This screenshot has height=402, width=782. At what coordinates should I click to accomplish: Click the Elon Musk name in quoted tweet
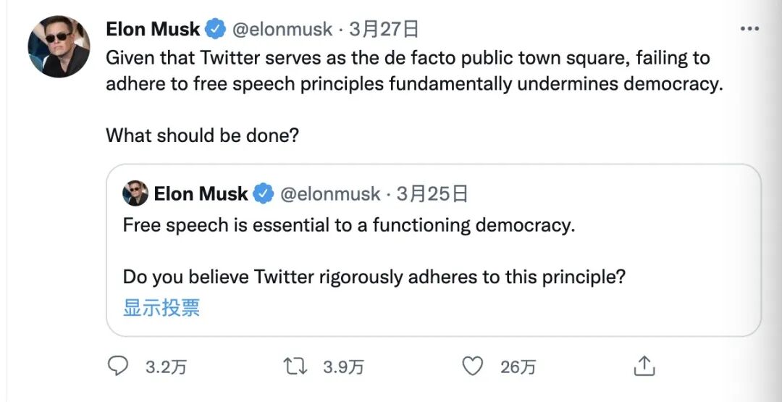[201, 194]
